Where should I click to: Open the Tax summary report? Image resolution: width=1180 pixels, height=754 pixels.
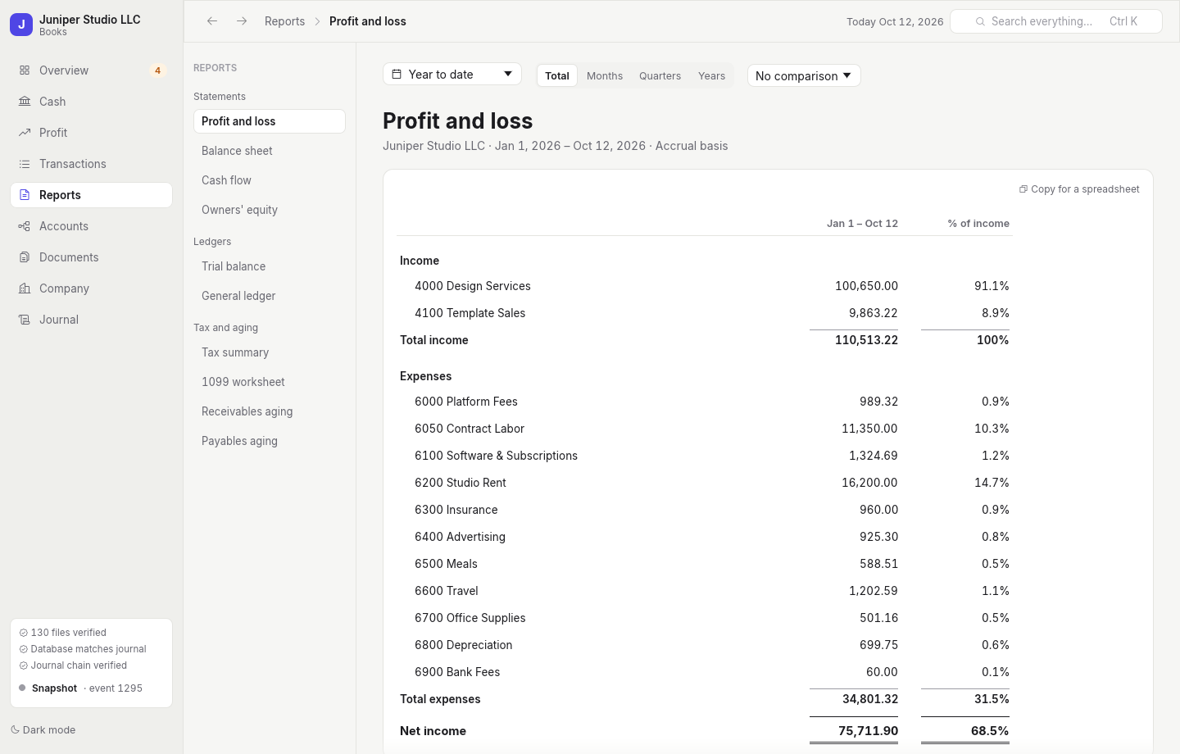(x=270, y=352)
